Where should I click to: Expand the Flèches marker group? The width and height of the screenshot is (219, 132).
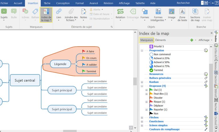(142, 117)
